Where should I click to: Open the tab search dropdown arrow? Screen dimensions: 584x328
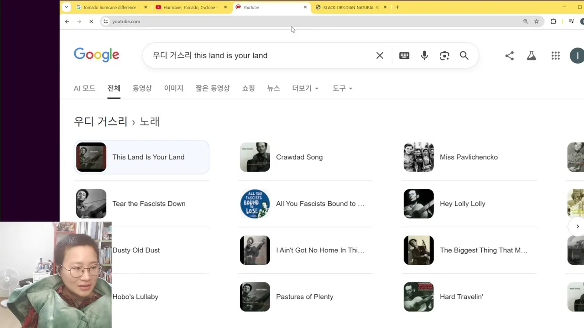[67, 7]
